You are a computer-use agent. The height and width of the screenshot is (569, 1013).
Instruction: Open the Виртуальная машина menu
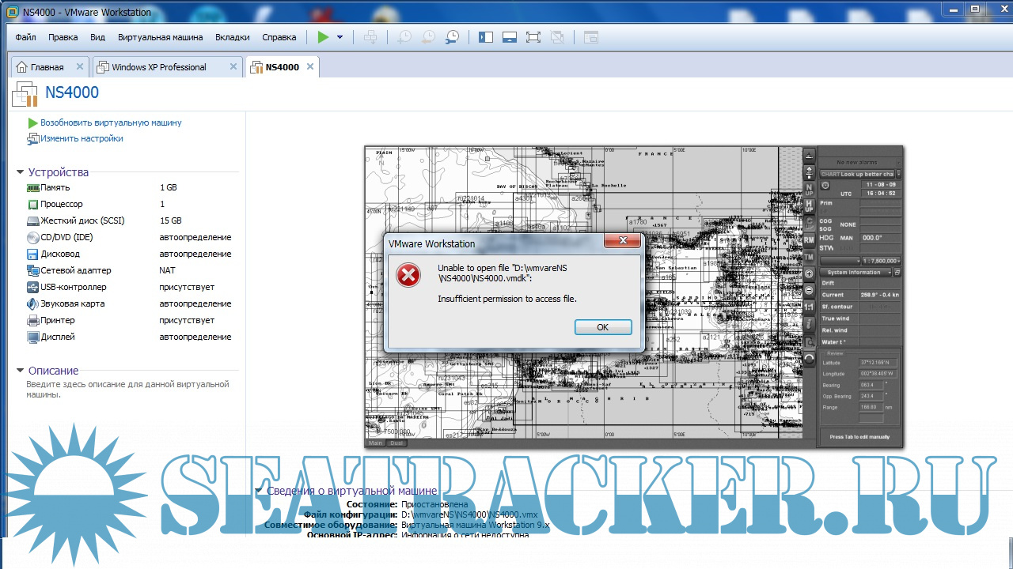tap(160, 37)
